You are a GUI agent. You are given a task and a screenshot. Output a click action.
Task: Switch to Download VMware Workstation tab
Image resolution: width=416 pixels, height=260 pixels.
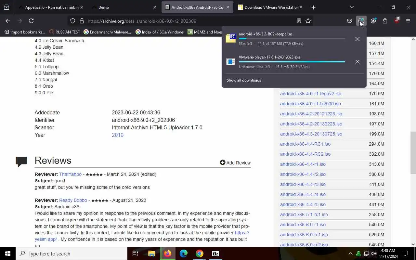tap(270, 7)
